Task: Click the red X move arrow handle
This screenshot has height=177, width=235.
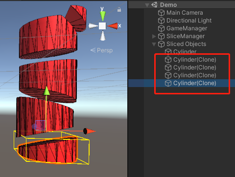Action: 90,131
